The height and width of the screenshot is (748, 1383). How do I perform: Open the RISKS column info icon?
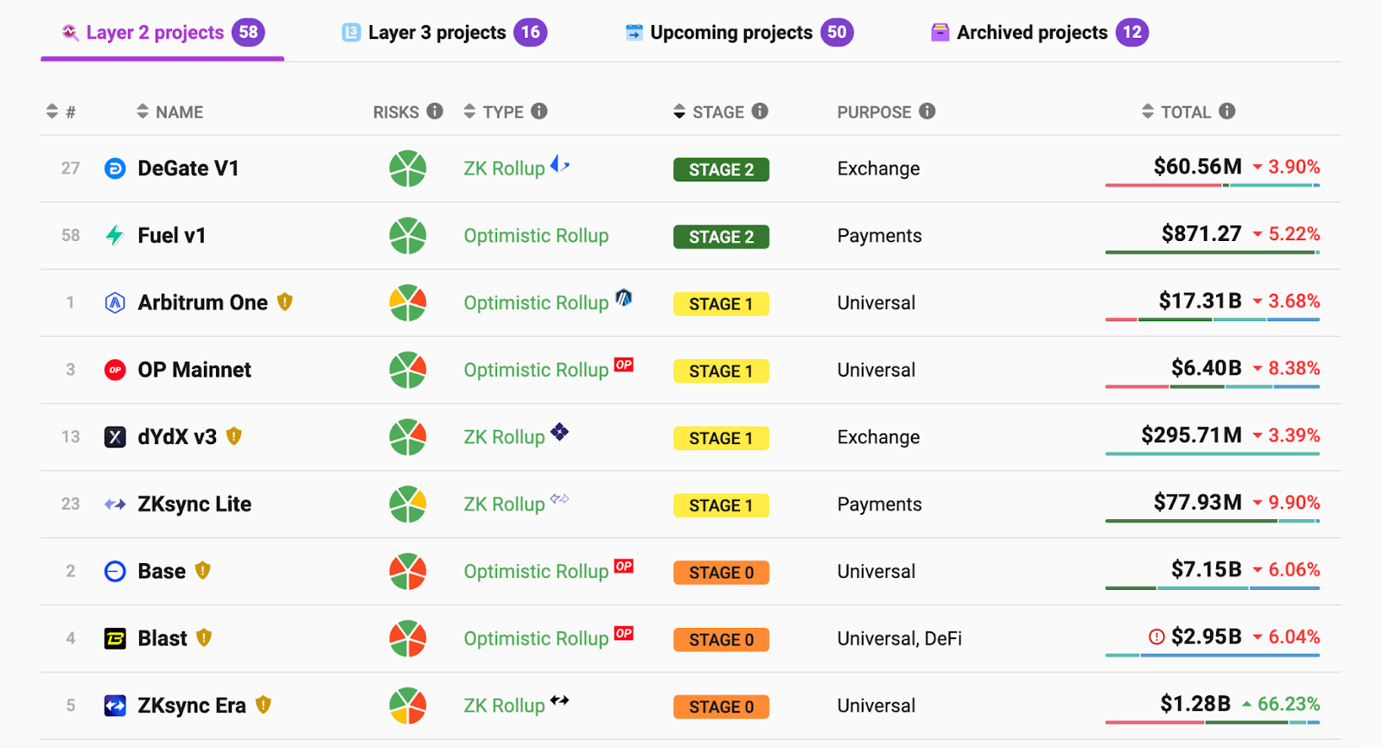pos(435,111)
